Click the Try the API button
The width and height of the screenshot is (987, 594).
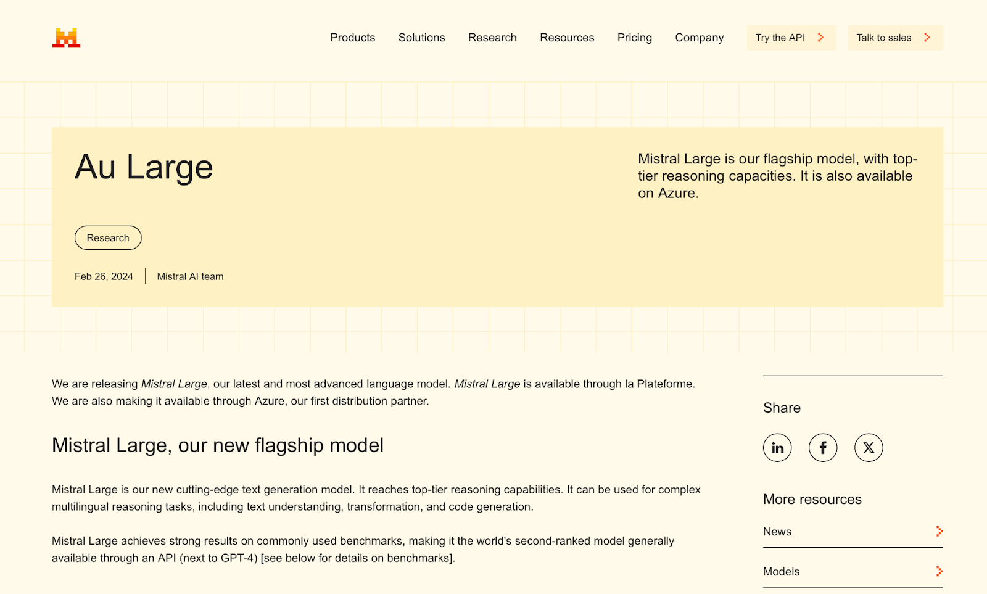pyautogui.click(x=791, y=38)
